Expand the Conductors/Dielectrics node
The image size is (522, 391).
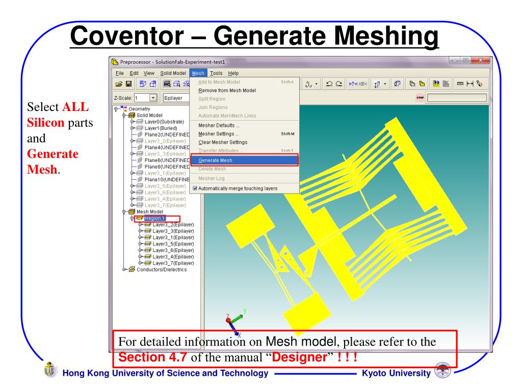124,269
